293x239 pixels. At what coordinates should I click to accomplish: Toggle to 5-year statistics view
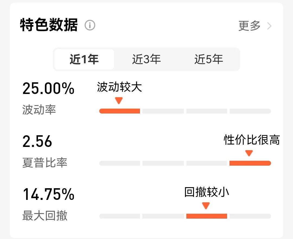[x=209, y=59]
